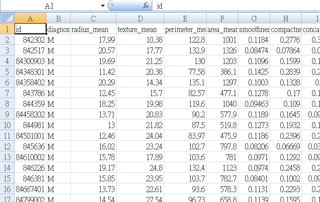Click compactness value 0.2776
The height and width of the screenshot is (202, 320).
[x=286, y=40]
